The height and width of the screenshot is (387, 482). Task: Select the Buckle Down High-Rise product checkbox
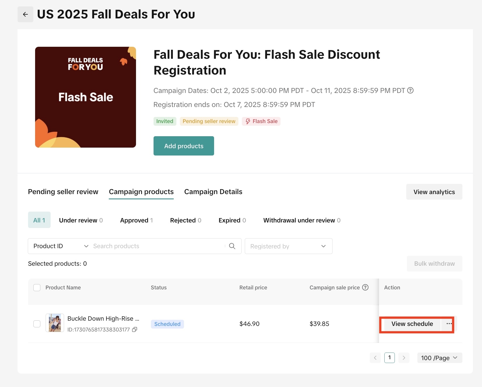click(37, 324)
